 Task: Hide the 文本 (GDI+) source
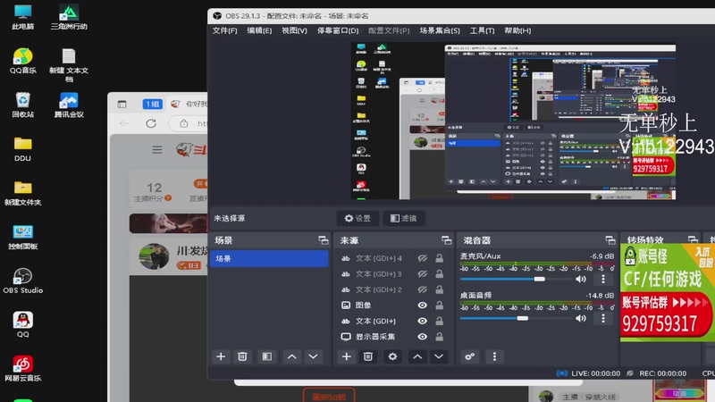[x=423, y=321]
